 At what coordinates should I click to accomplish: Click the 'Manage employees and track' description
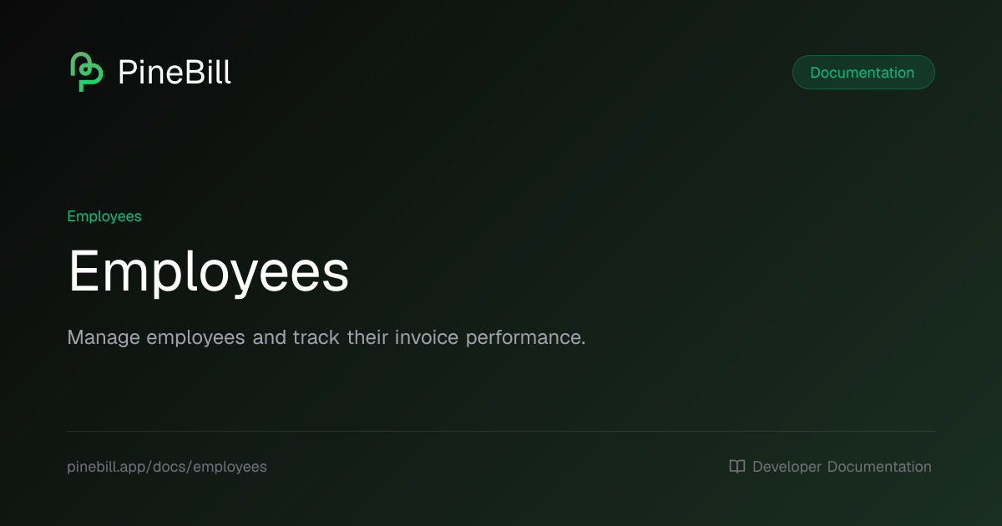click(x=326, y=338)
